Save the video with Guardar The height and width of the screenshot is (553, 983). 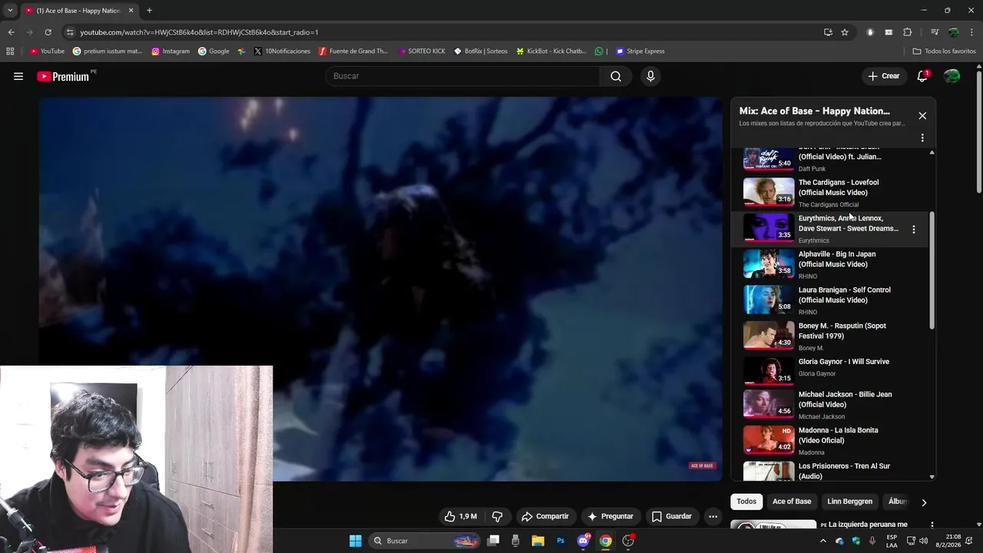[672, 516]
